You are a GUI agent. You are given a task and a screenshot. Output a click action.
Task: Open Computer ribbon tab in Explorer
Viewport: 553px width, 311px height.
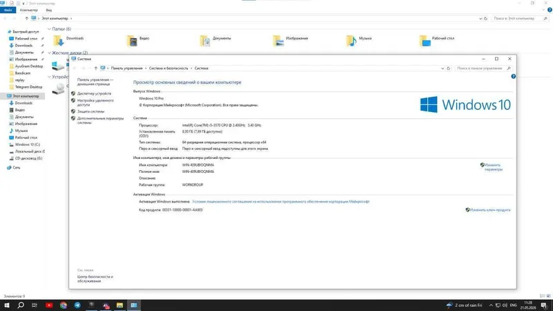click(x=29, y=10)
